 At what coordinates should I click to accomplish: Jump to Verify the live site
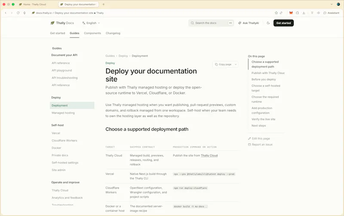(263, 119)
